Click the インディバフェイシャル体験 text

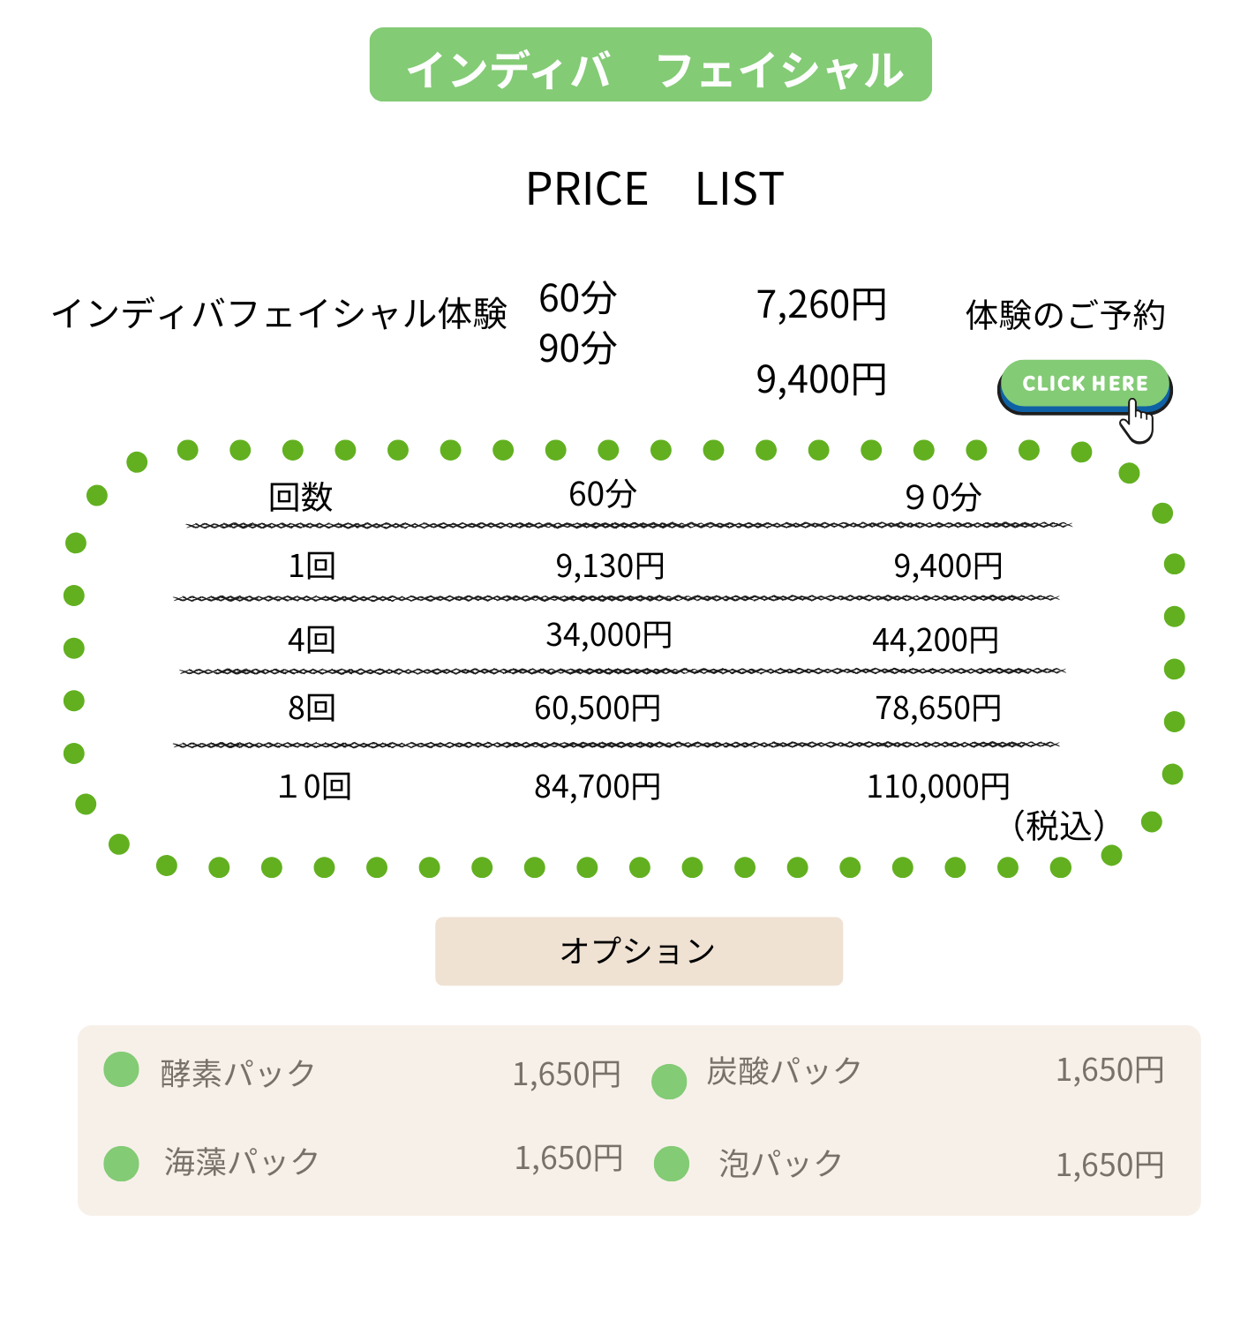click(279, 314)
